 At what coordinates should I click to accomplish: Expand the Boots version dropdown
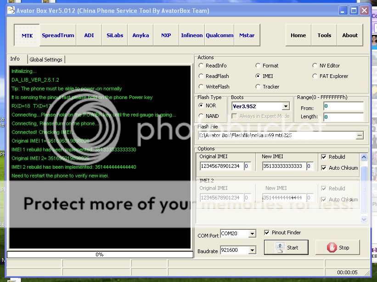[x=285, y=106]
